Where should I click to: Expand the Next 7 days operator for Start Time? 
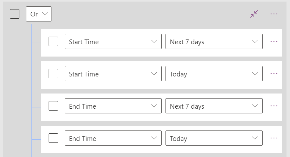click(x=214, y=41)
